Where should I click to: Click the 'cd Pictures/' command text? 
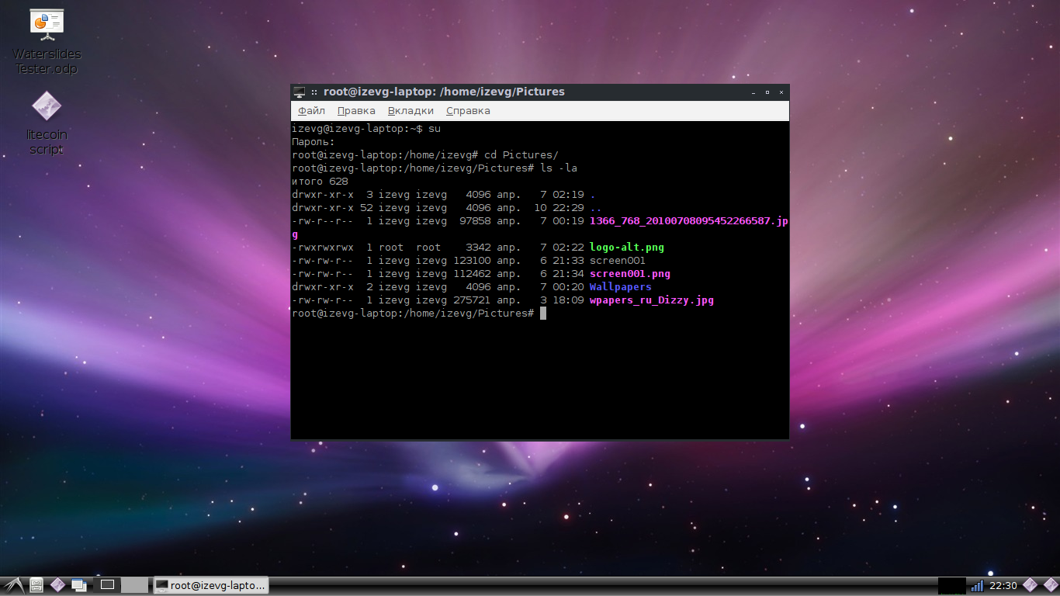coord(521,154)
